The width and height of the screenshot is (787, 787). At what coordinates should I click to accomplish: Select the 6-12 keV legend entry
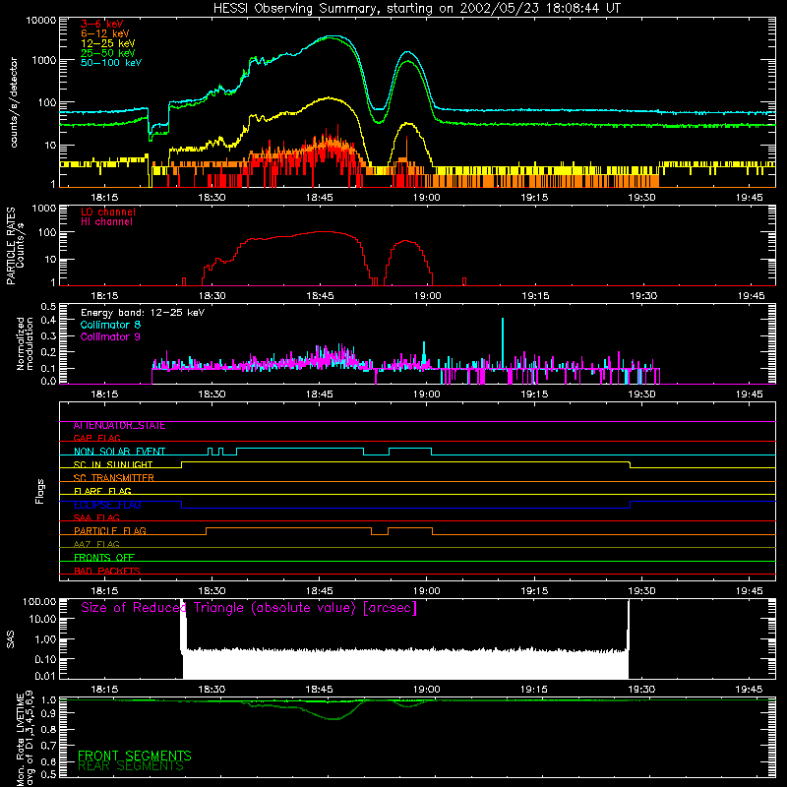point(105,33)
